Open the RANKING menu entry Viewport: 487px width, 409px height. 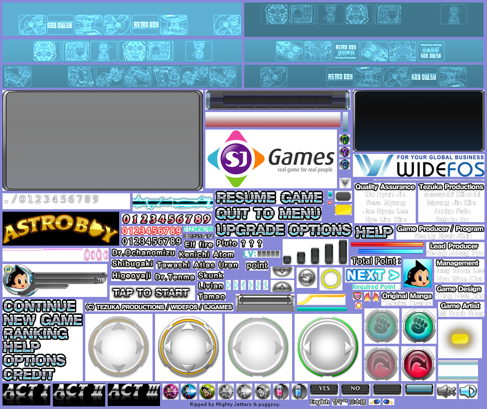(35, 333)
